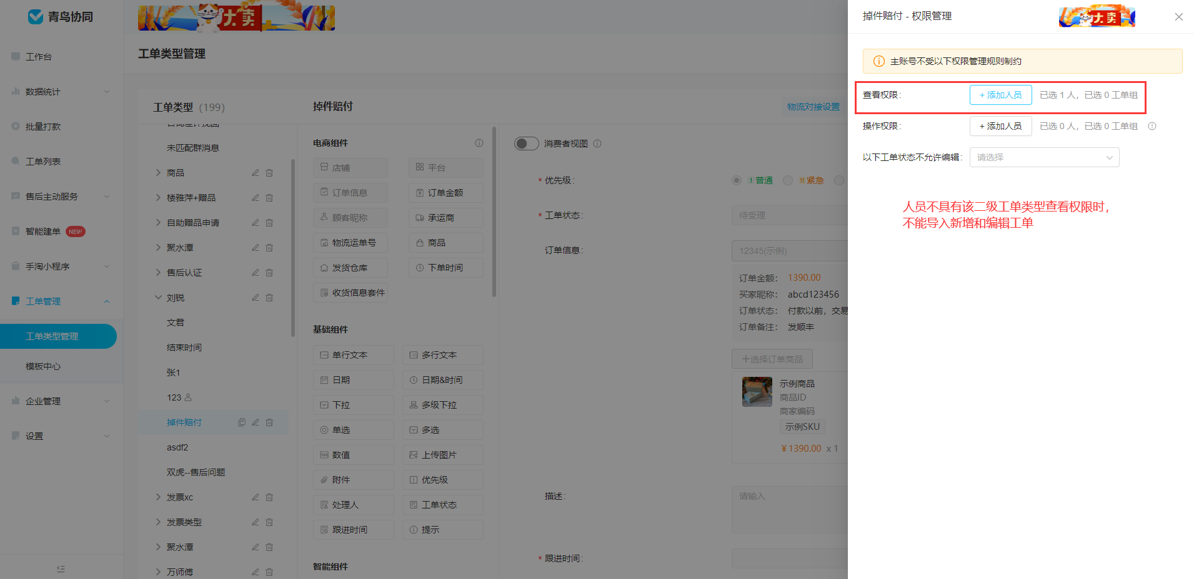This screenshot has height=579, width=1194.
Task: Add operators with 操作权限 添加人员 button
Action: (x=1001, y=126)
